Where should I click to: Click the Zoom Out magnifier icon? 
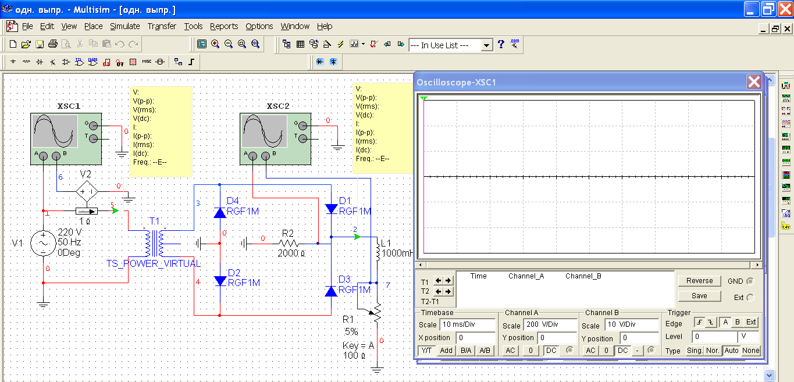coord(229,44)
